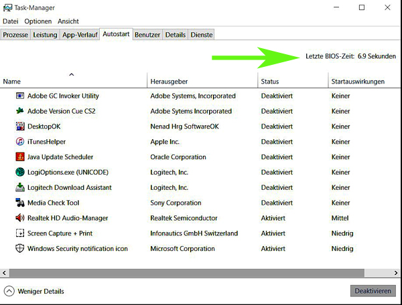
Task: Switch to the Leistung tab
Action: [x=45, y=35]
